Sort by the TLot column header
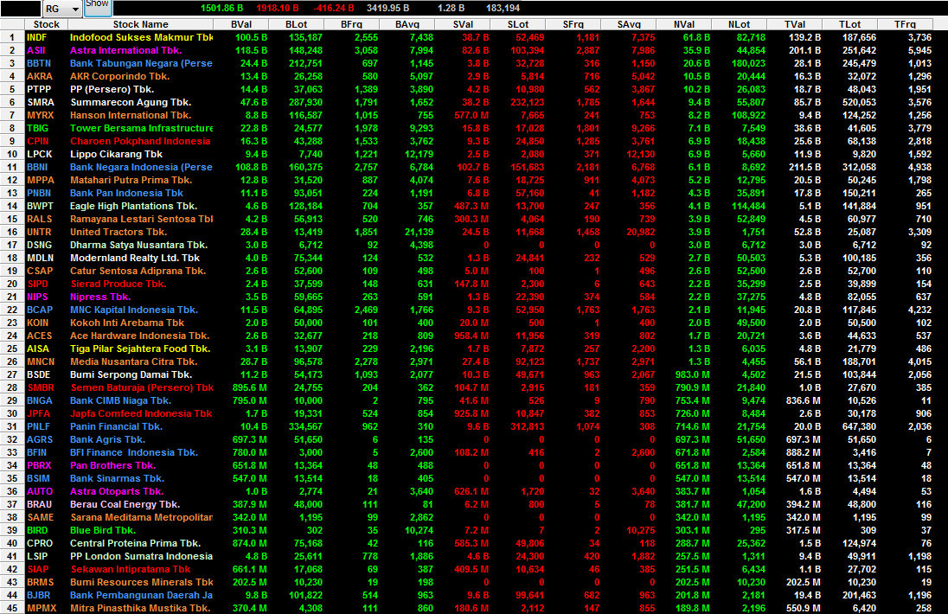948x614 pixels. 850,24
